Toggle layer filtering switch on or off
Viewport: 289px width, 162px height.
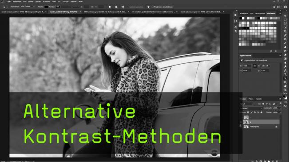pyautogui.click(x=281, y=104)
